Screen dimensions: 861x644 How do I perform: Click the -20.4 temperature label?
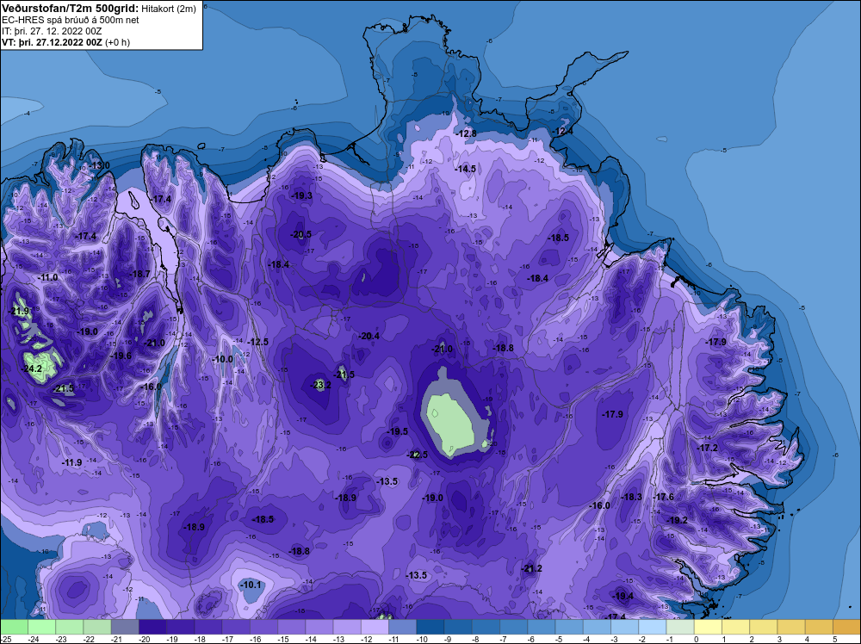(369, 336)
